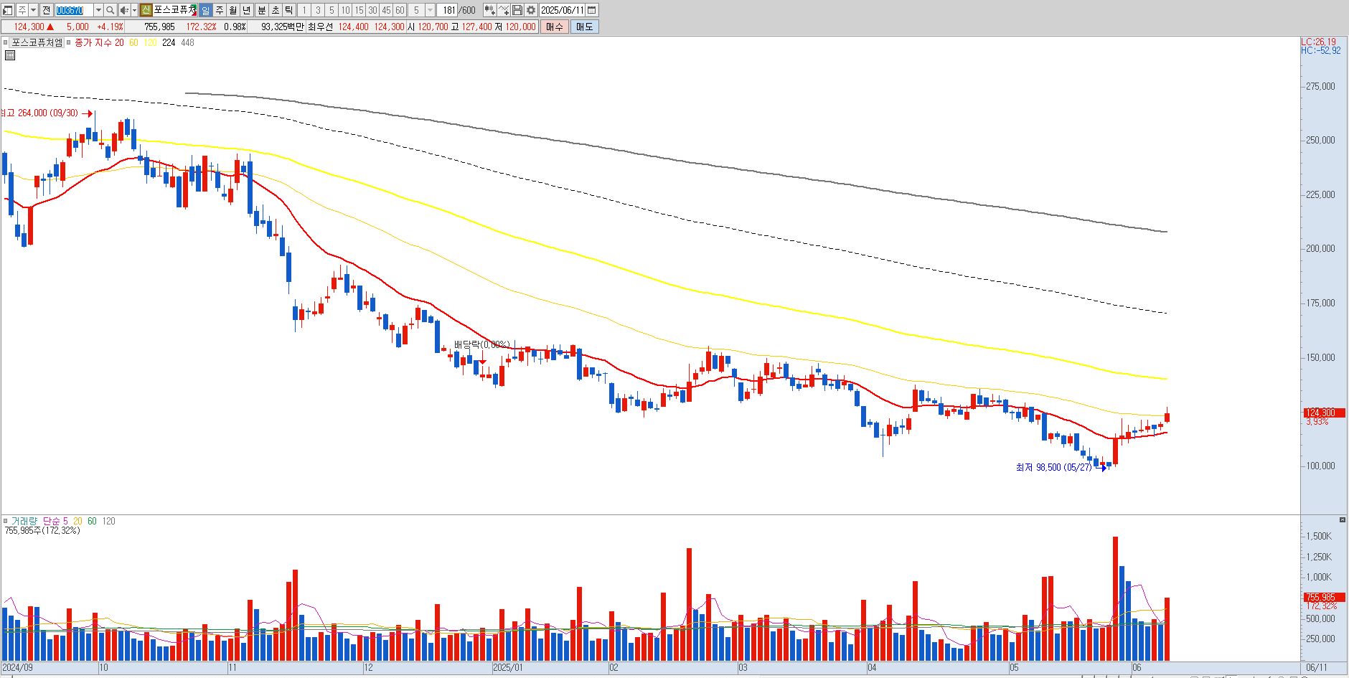Click the small square marker left of 거래량 label
The height and width of the screenshot is (678, 1349).
(5, 521)
